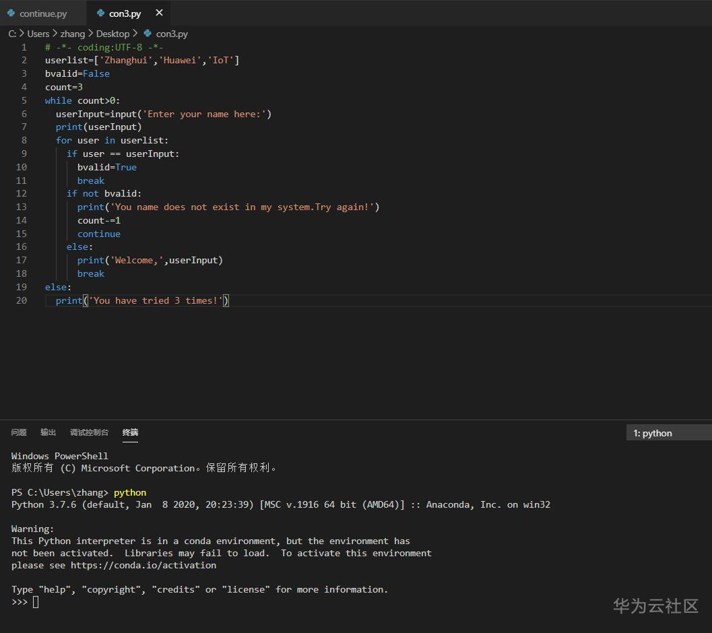Screen dimensions: 712x633
Task: Open the '1: python' terminal selector dropdown
Action: click(x=667, y=433)
